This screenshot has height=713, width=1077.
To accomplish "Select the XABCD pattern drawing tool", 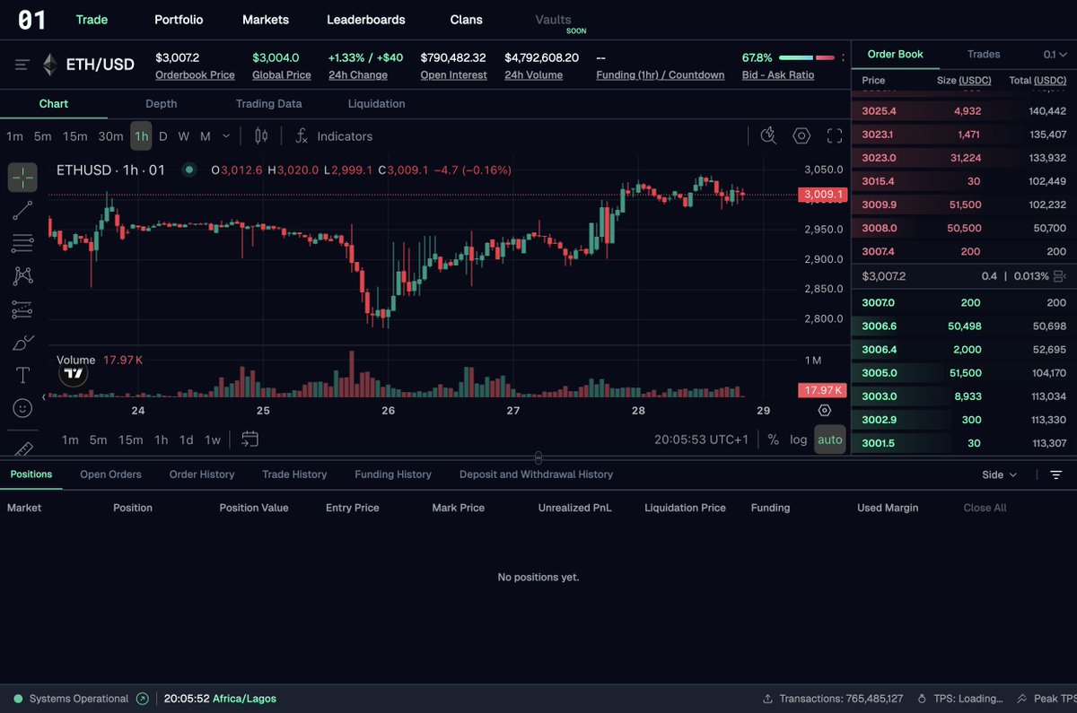I will point(22,276).
